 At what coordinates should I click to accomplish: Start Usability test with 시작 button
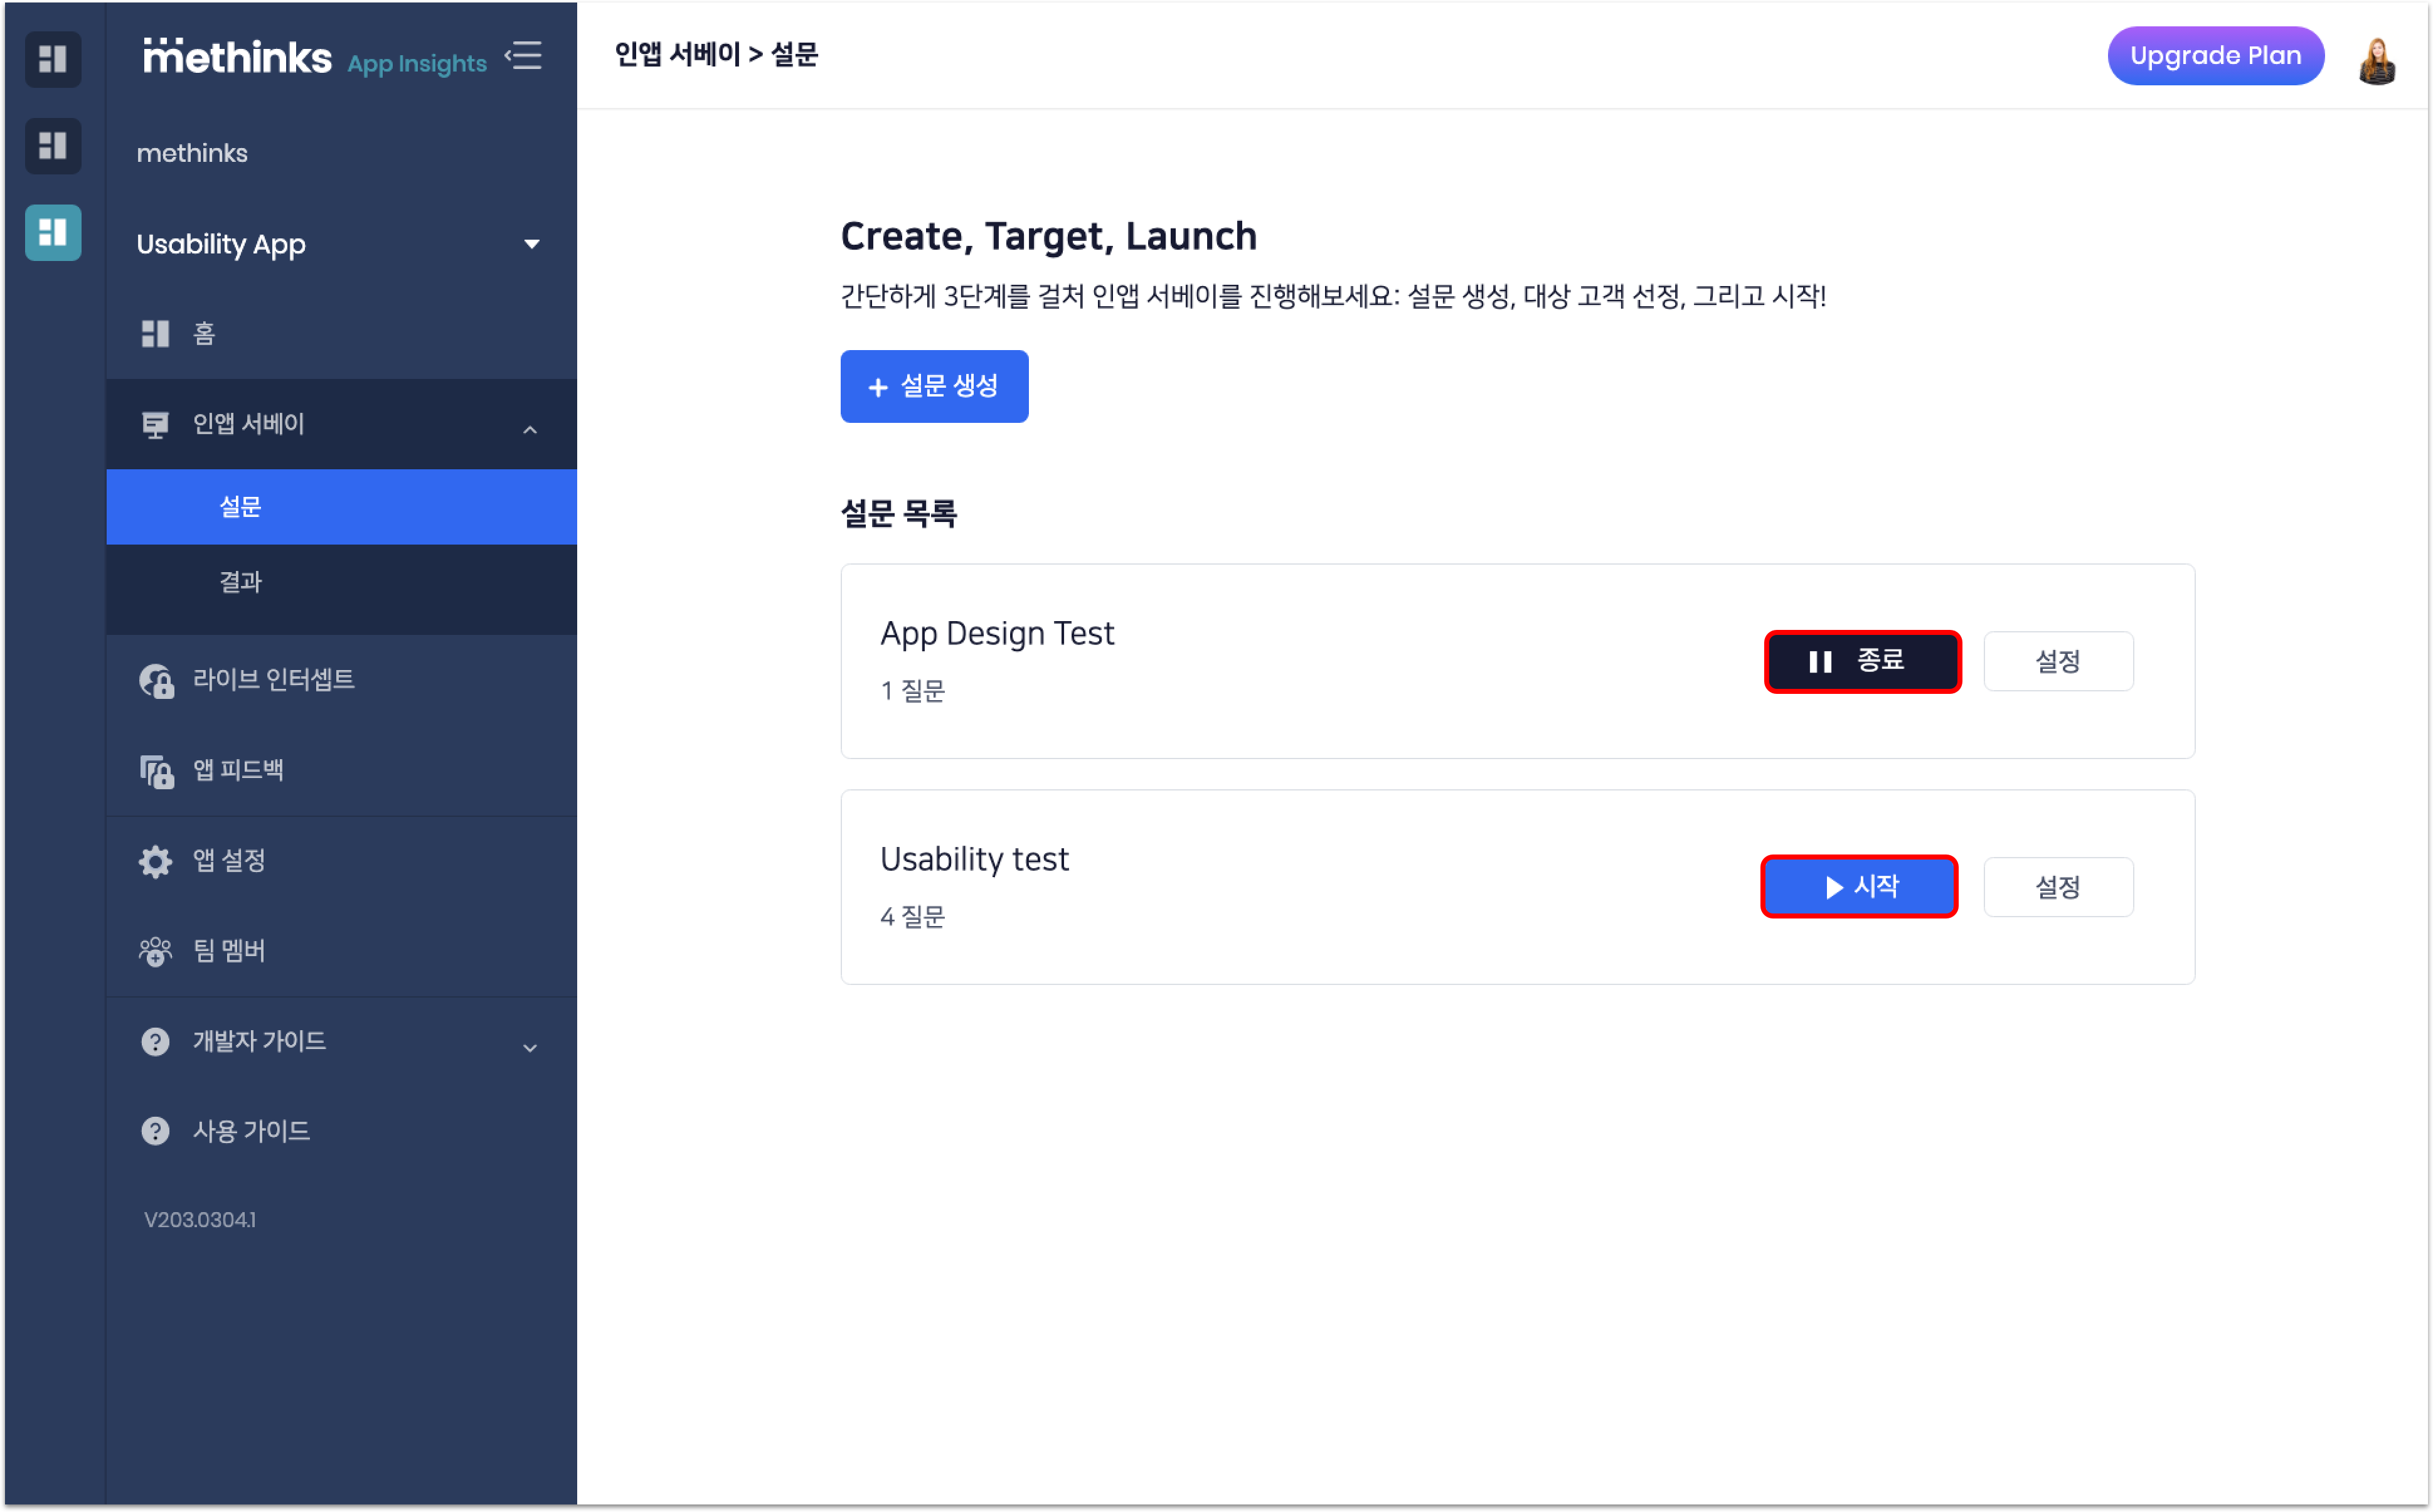pos(1858,887)
